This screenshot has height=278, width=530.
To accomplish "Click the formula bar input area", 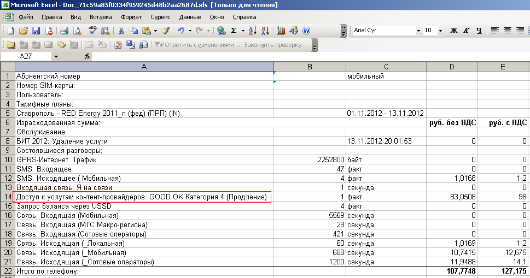I will (x=311, y=57).
